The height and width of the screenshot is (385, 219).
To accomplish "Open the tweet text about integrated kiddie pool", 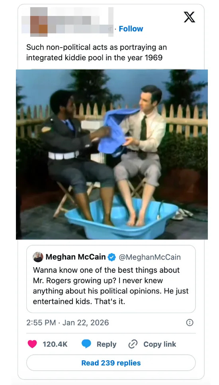I will point(96,52).
